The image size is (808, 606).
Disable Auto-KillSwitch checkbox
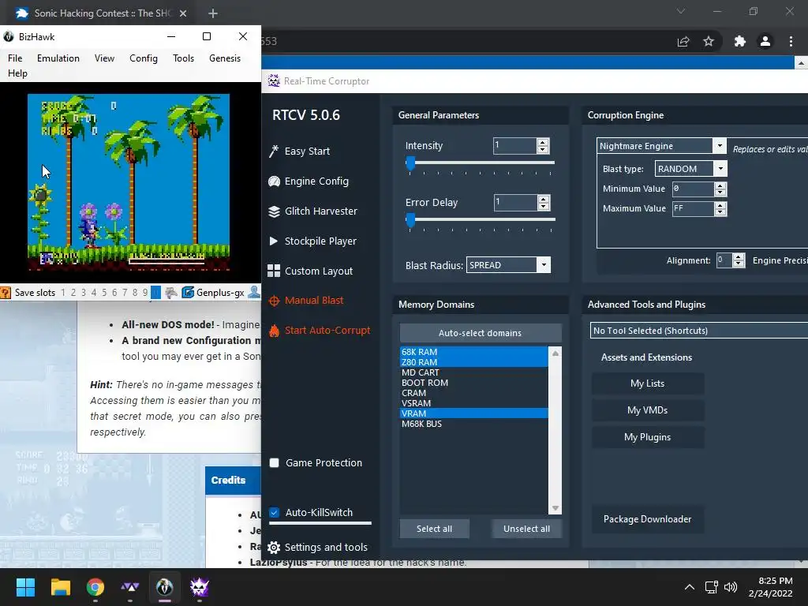[x=274, y=512]
